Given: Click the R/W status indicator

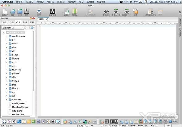Looking at the screenshot, I should pyautogui.click(x=168, y=126).
